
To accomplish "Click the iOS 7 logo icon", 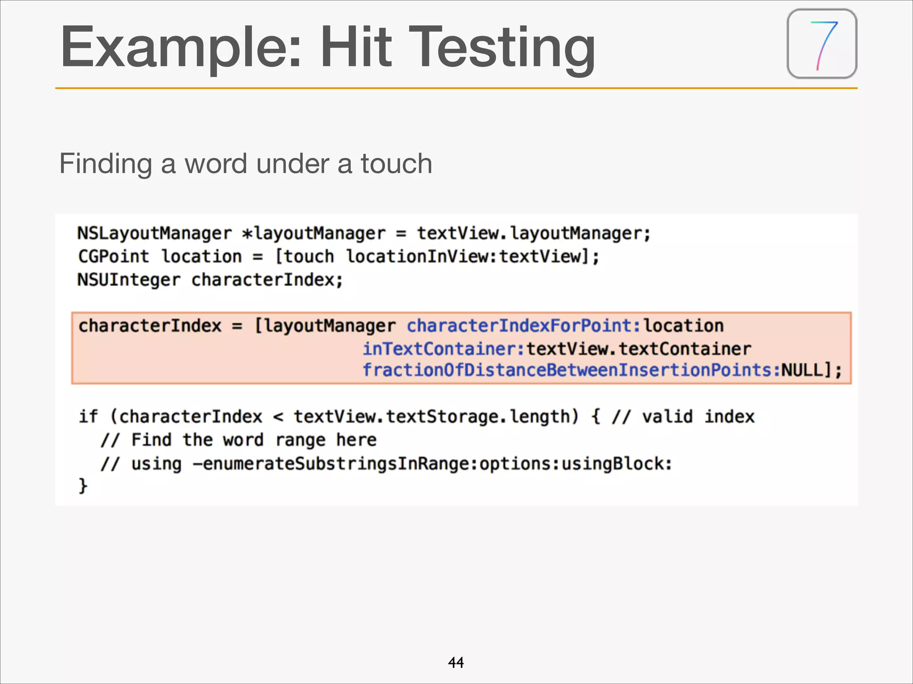I will pyautogui.click(x=822, y=44).
